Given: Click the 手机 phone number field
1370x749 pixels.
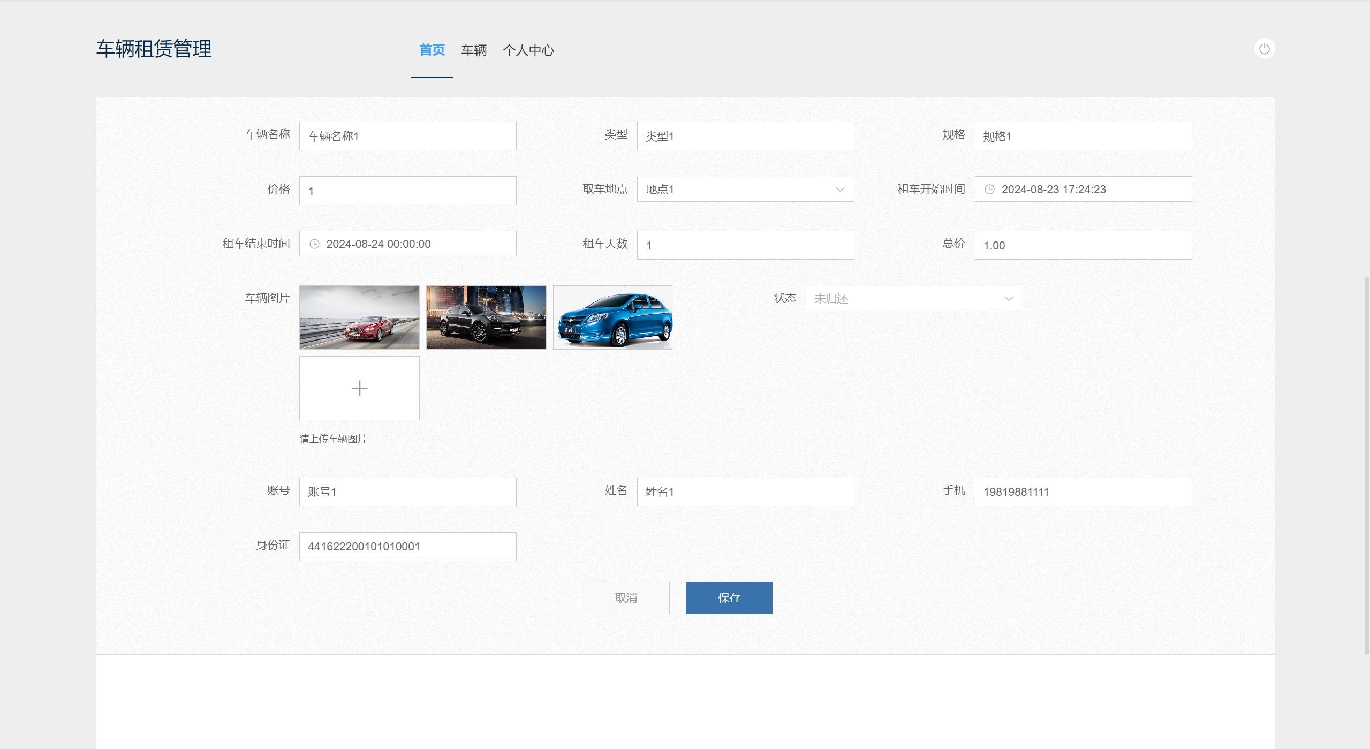Looking at the screenshot, I should tap(1083, 492).
